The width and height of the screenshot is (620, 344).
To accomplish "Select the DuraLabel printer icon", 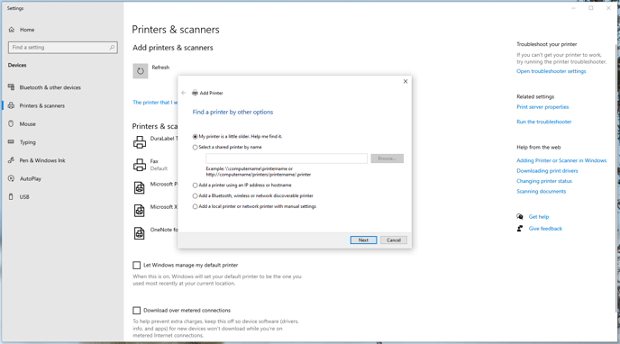I will pos(139,141).
